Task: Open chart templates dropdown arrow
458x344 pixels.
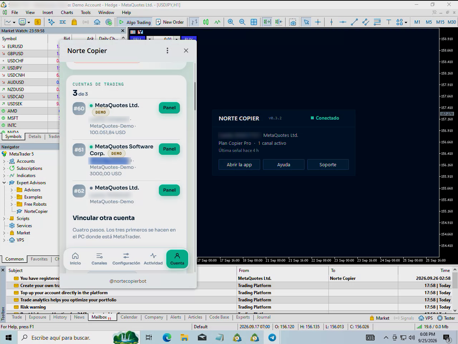Action: (x=29, y=22)
